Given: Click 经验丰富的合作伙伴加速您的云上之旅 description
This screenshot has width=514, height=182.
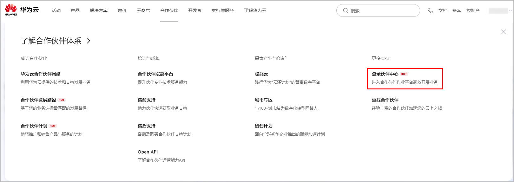Looking at the screenshot, I should click(x=407, y=108).
